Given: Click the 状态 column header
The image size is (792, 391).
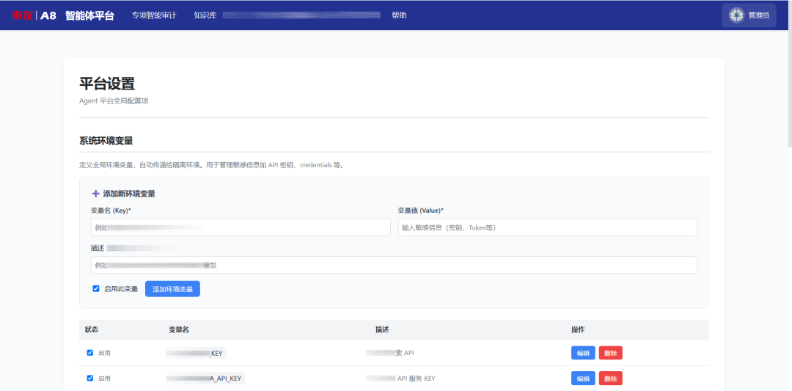Looking at the screenshot, I should 92,329.
